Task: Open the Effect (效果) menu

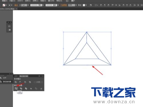Action: pyautogui.click(x=35, y=1)
